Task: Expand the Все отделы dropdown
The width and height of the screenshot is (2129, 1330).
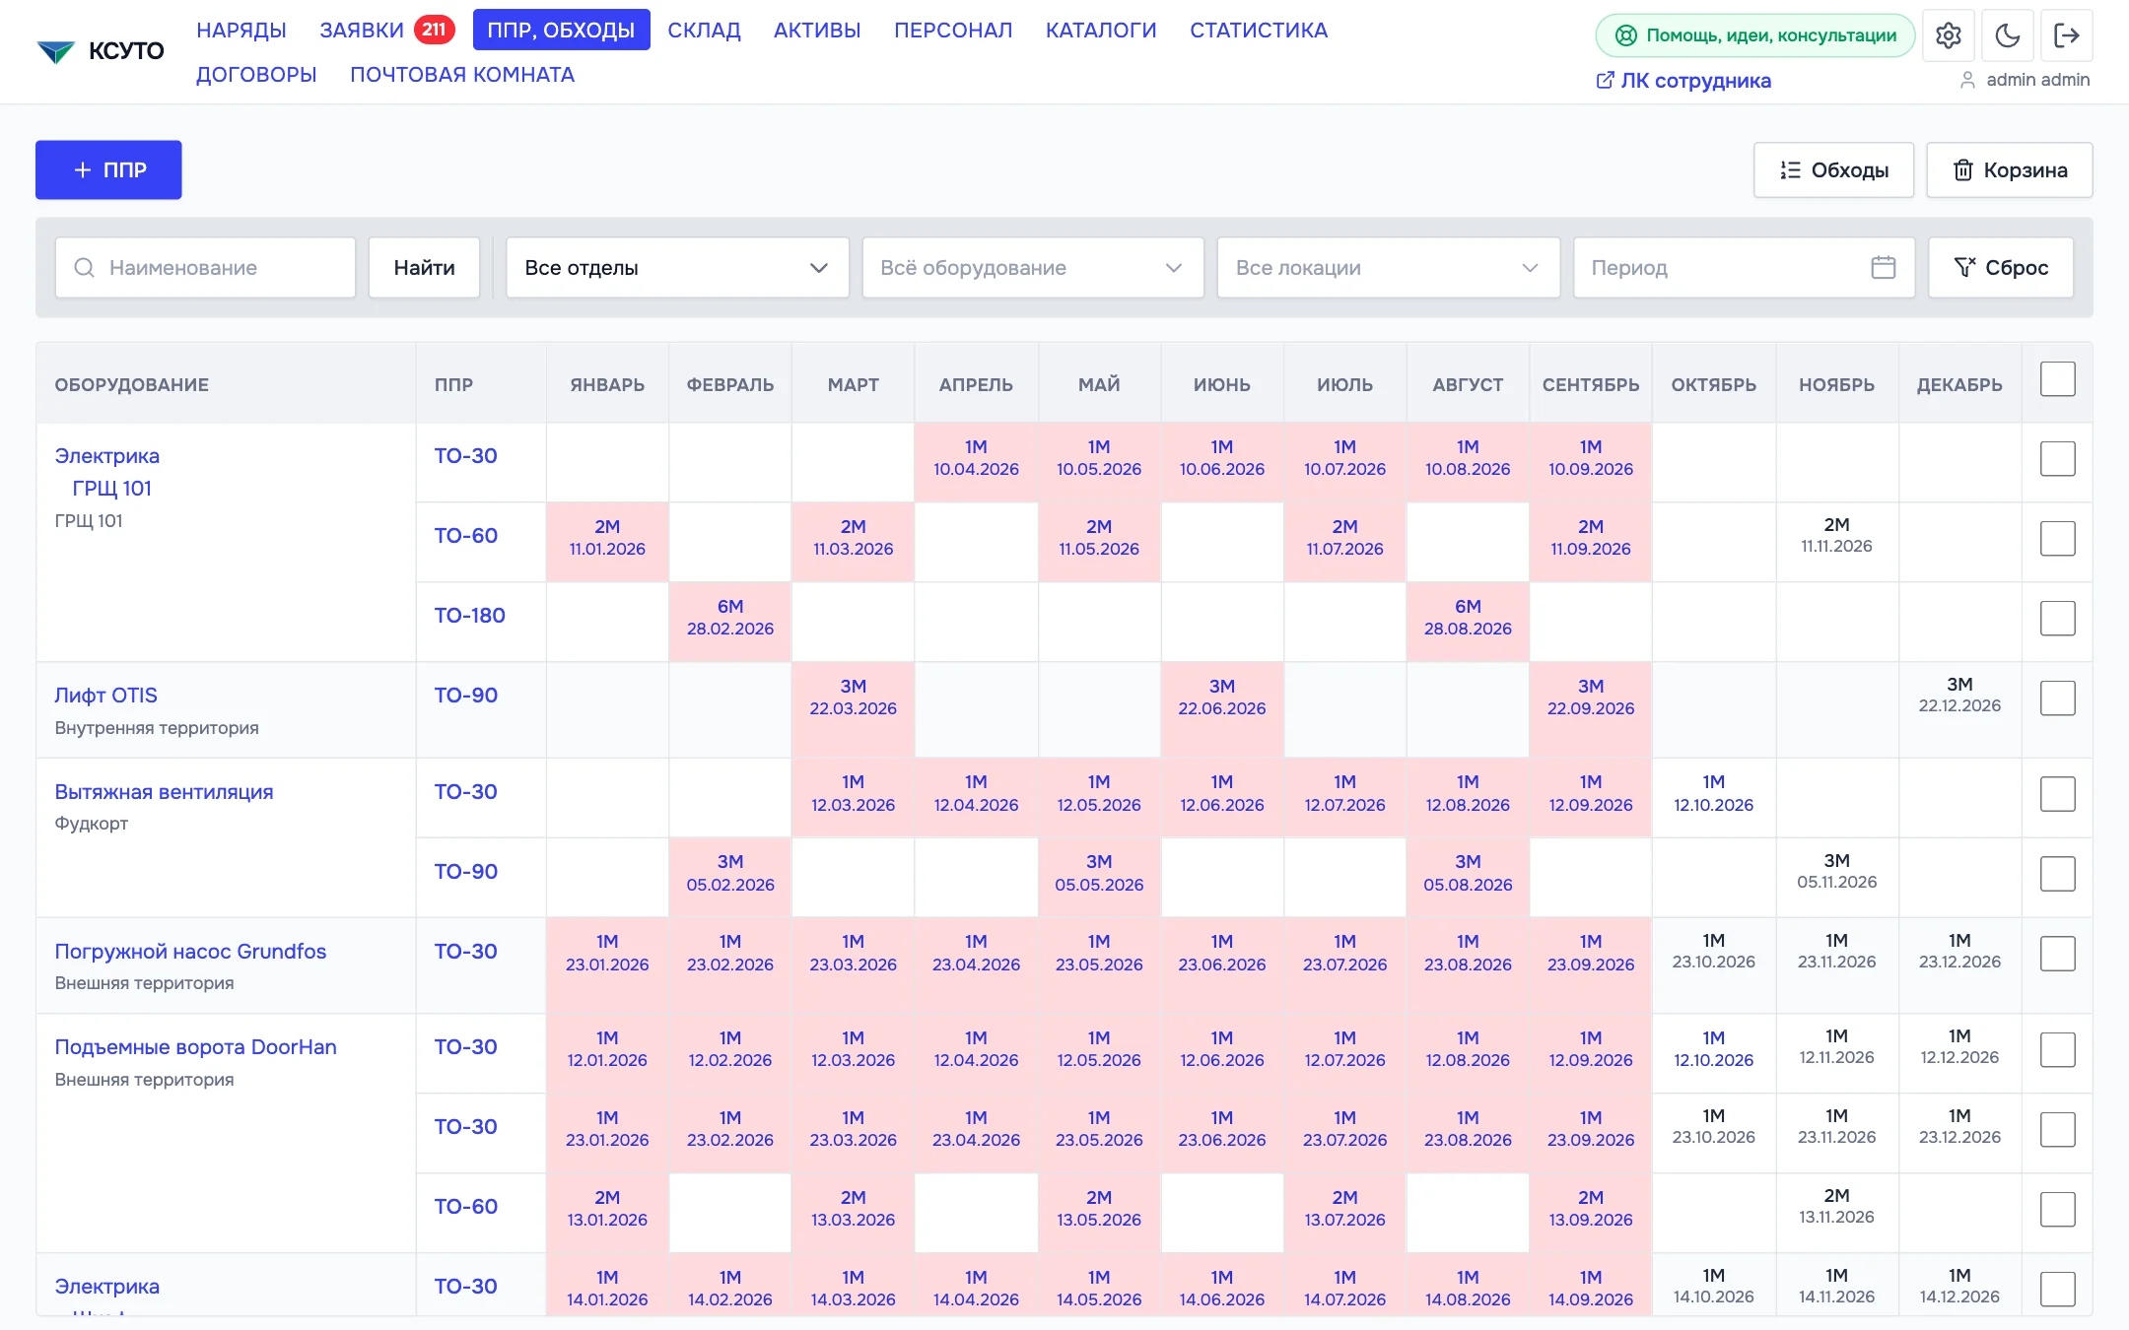Action: pos(677,267)
